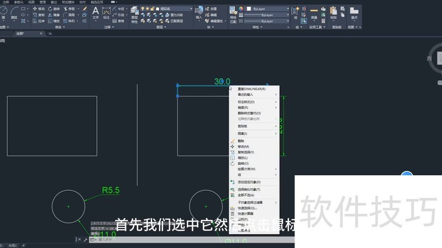This screenshot has height=248, width=442.
Task: Select the Mirror (镜像) tool
Action: coord(54,15)
